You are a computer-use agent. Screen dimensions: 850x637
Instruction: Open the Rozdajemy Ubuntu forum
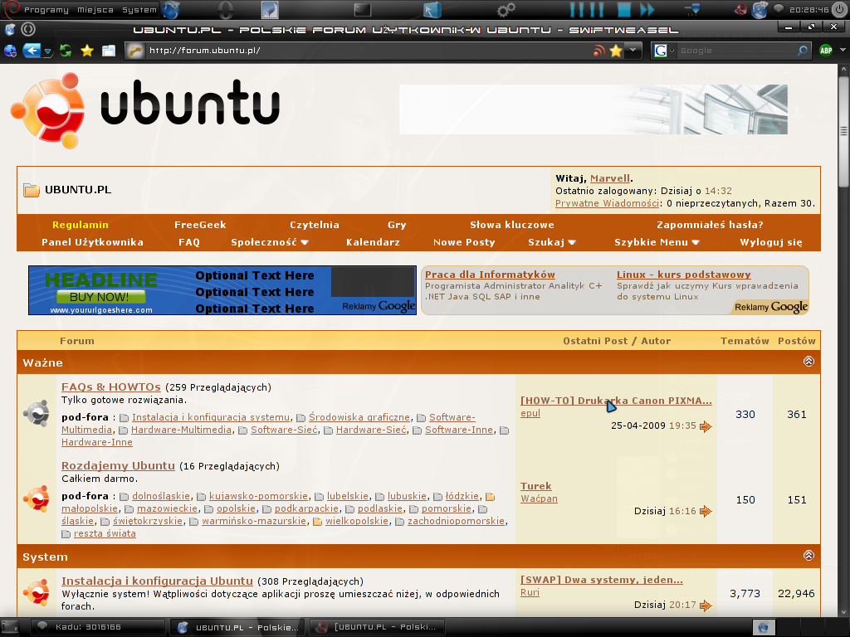pyautogui.click(x=118, y=466)
